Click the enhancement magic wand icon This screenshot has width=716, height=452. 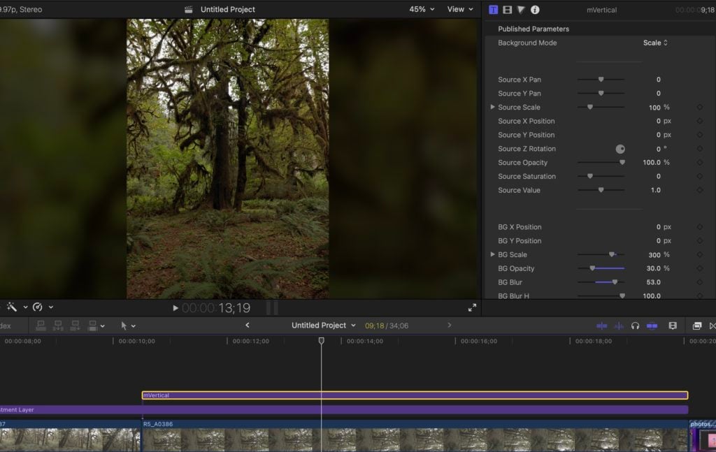[x=12, y=307]
